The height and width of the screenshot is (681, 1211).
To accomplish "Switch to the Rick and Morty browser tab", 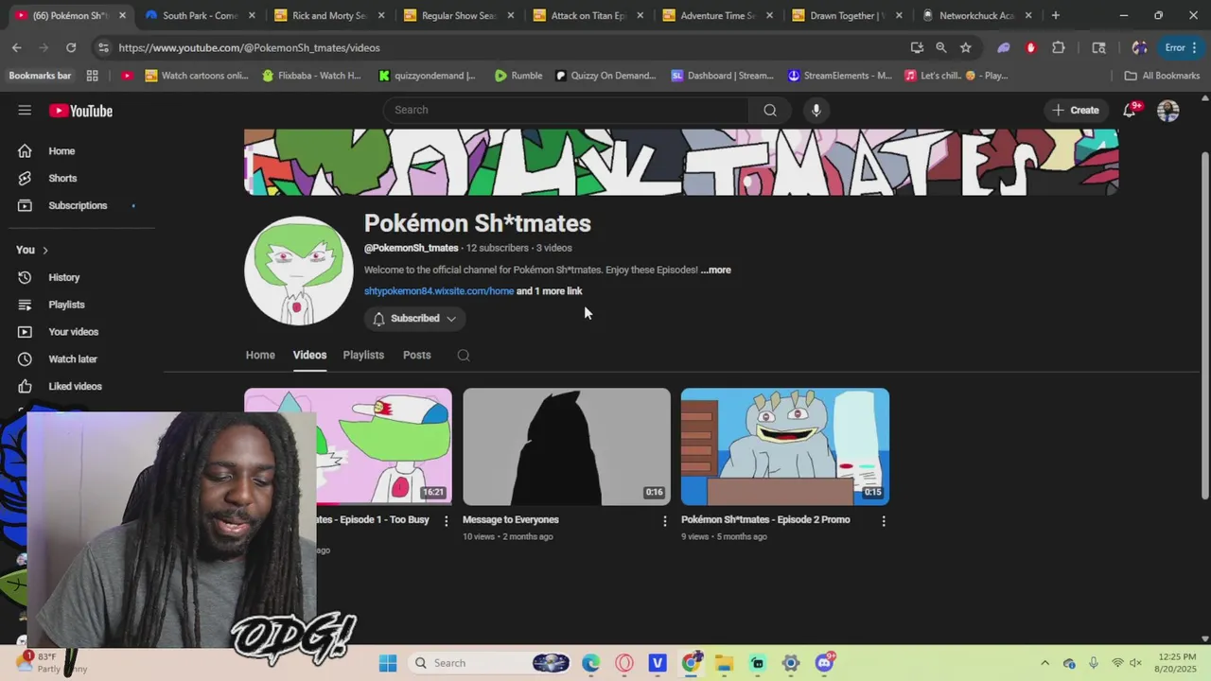I will [x=328, y=15].
